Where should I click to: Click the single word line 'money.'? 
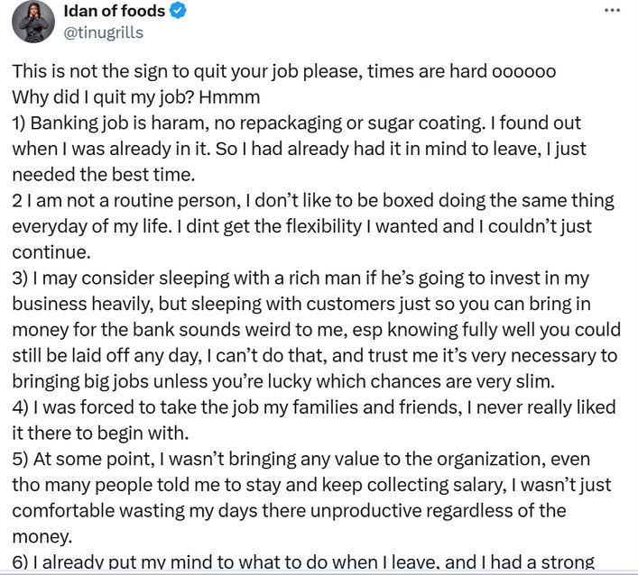click(42, 537)
